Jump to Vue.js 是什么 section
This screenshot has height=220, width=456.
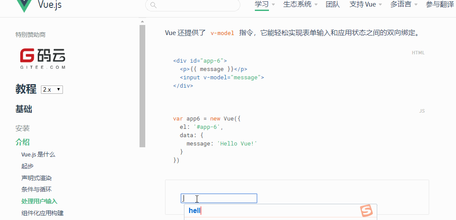38,154
